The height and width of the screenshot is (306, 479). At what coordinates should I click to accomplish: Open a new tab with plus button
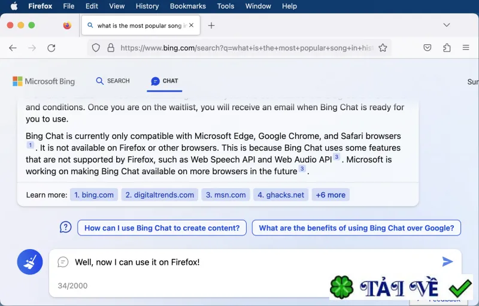pos(211,25)
